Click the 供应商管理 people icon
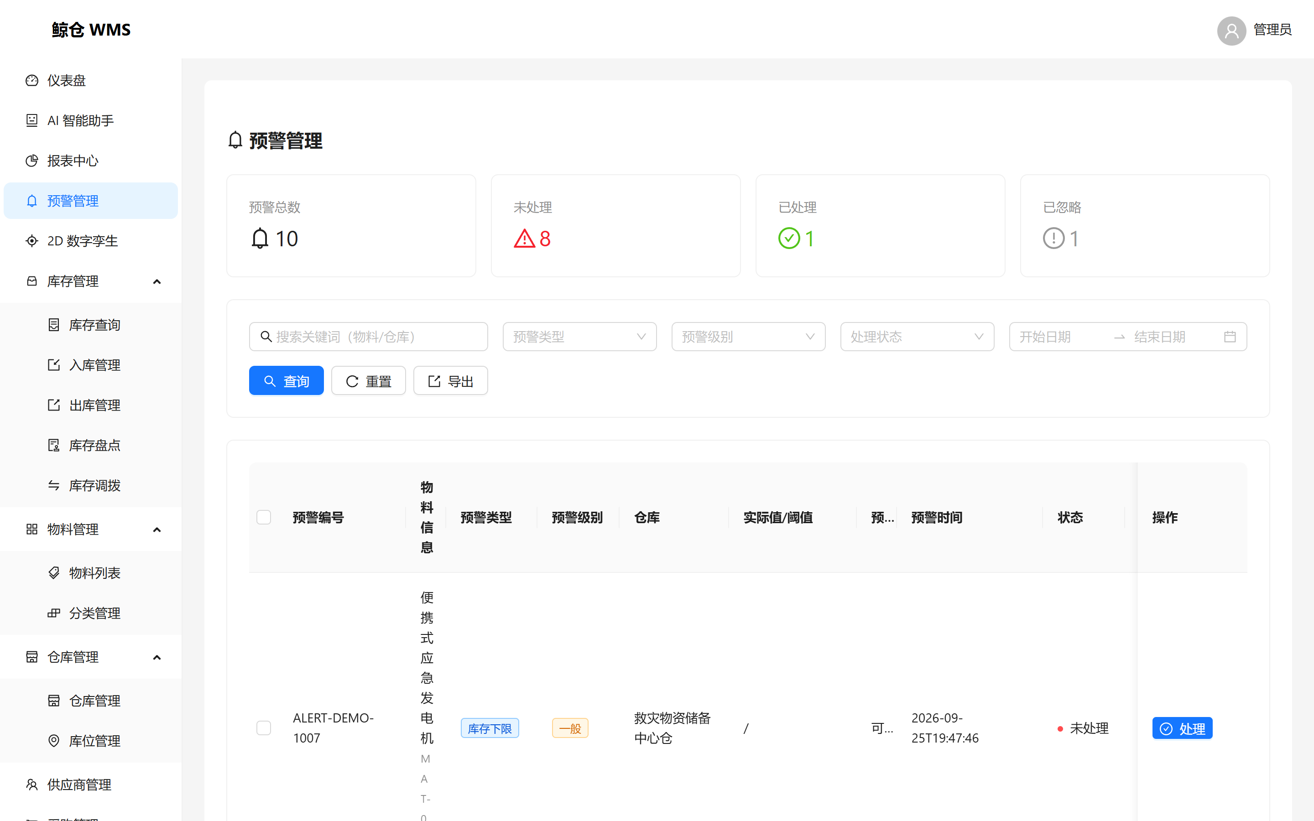Viewport: 1314px width, 821px height. (32, 785)
